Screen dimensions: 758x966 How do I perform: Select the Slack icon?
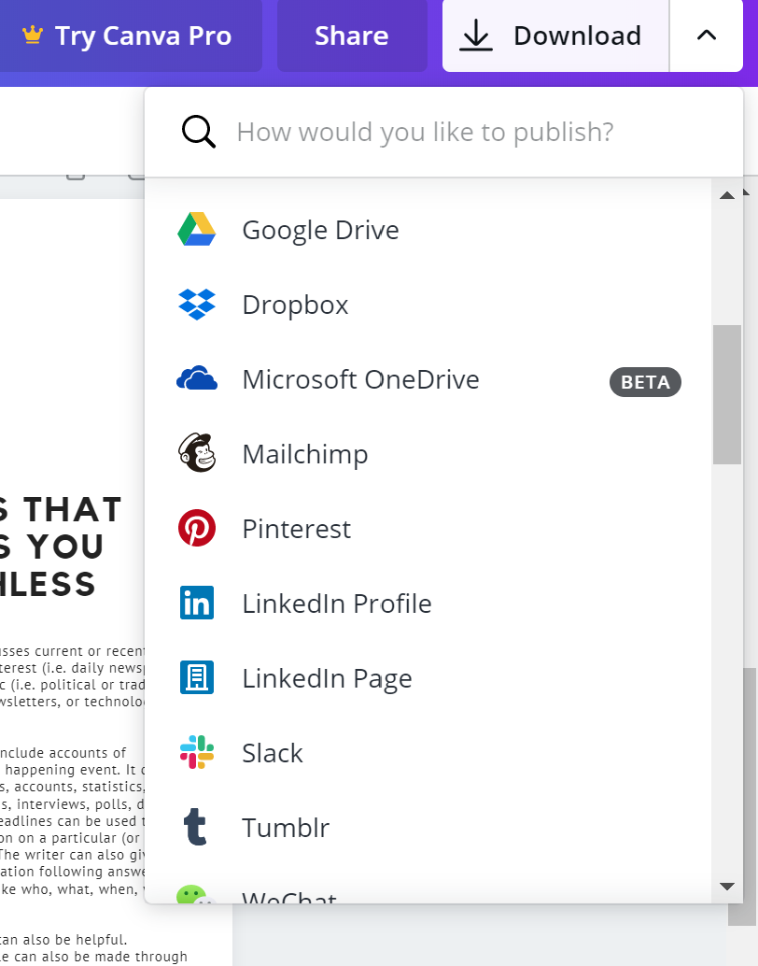197,752
